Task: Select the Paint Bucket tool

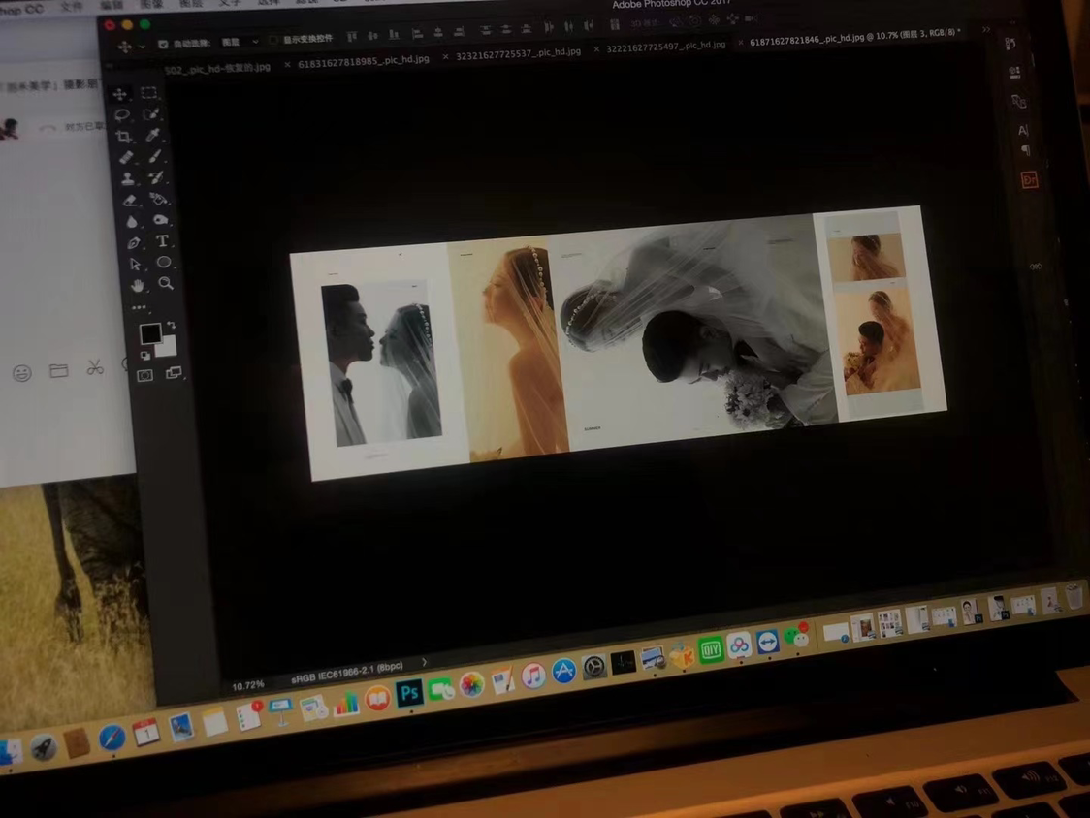Action: pyautogui.click(x=159, y=199)
